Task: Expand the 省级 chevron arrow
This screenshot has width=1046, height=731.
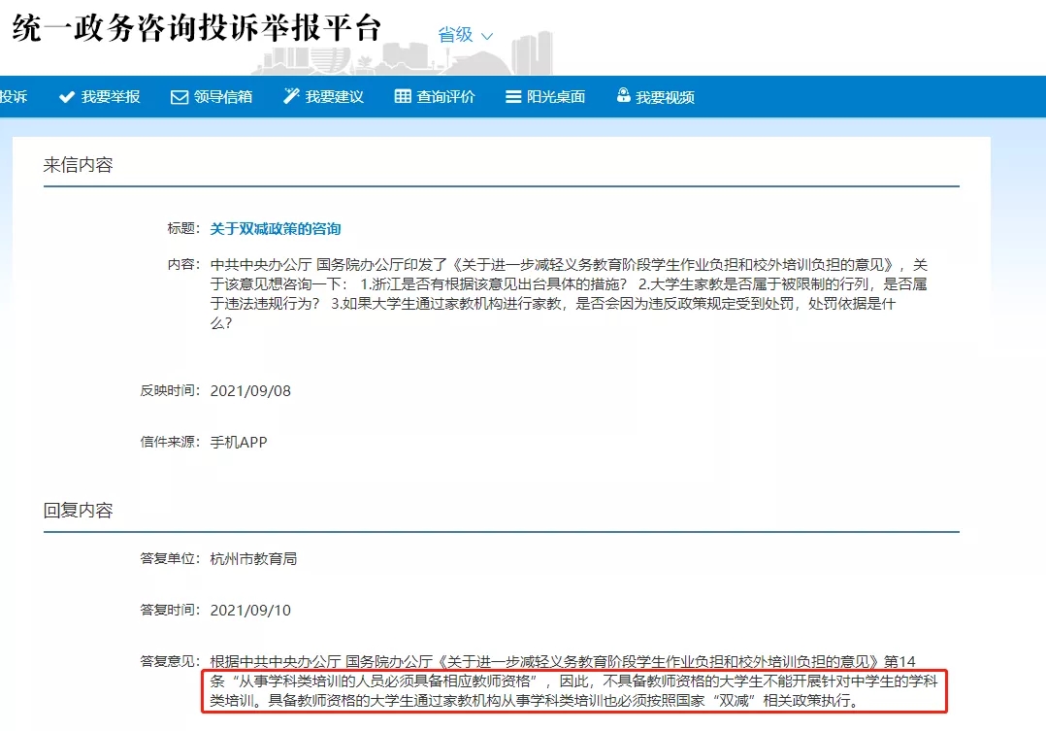Action: 487,36
